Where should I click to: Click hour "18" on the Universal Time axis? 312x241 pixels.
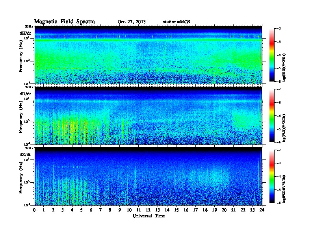(x=205, y=210)
